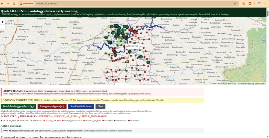Open the Not secure site info badge
Viewport: 269px width, 138px height.
click(x=27, y=3)
